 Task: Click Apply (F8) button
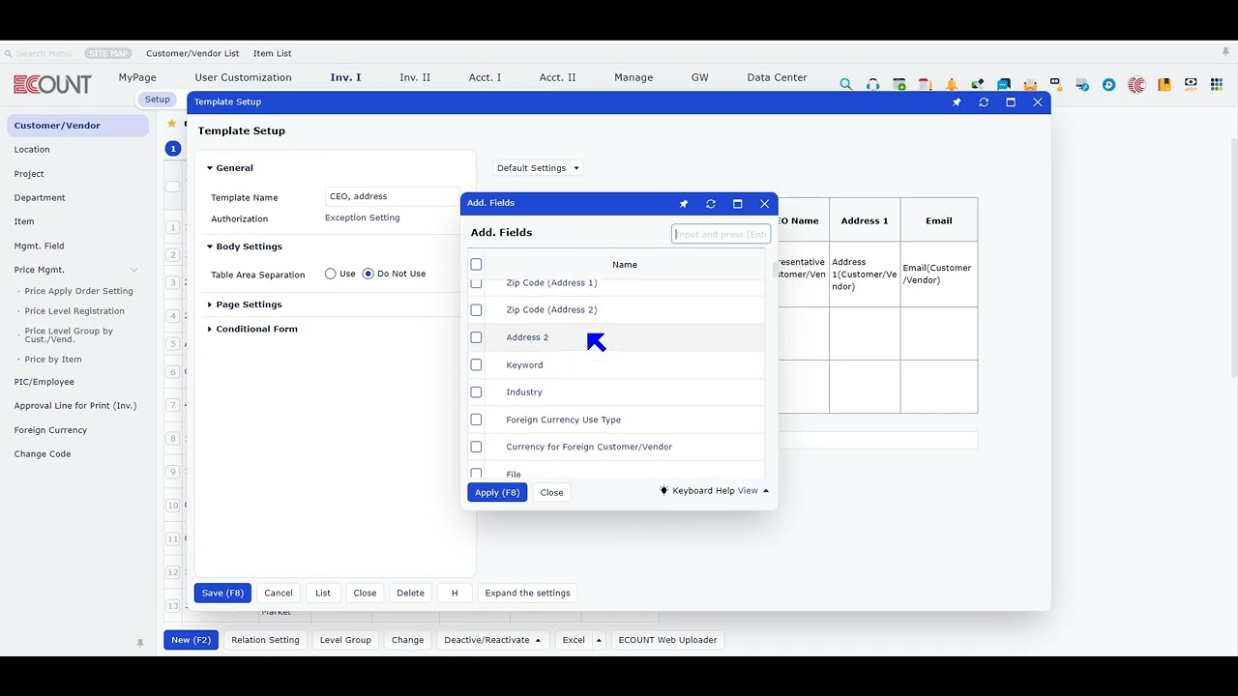click(497, 492)
